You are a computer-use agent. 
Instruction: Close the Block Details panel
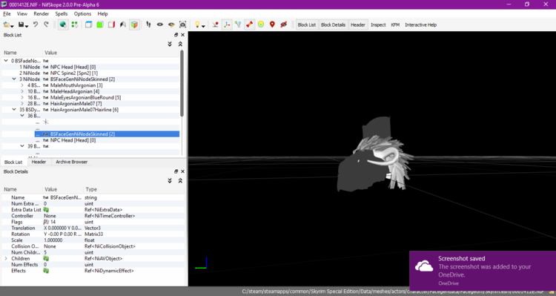point(182,171)
